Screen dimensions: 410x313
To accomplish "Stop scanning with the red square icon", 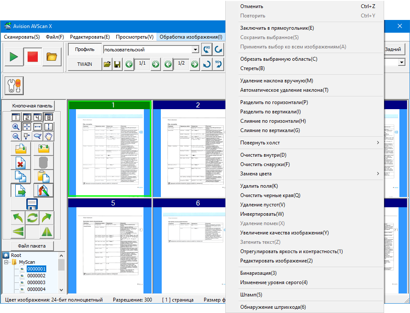I will 32,56.
